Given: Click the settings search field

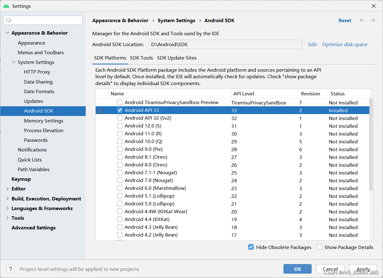Looking at the screenshot, I should point(43,20).
